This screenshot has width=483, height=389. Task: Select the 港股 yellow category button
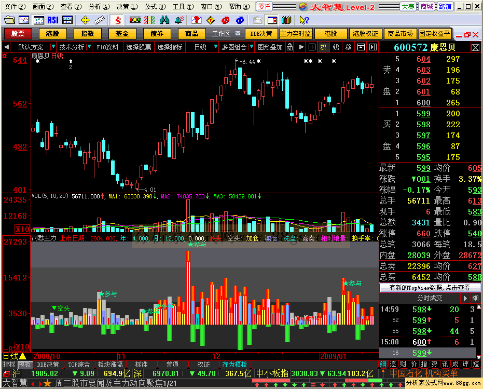tap(53, 33)
